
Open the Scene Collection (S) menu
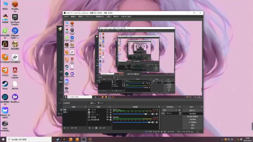tap(100, 17)
